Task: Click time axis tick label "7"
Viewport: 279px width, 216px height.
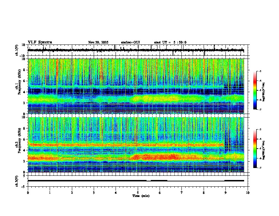Action: coord(182,193)
